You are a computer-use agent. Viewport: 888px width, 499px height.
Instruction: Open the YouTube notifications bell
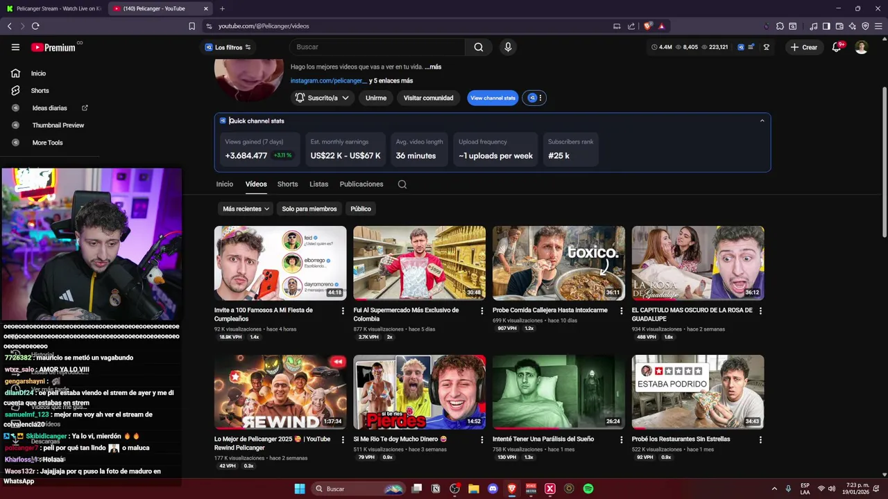(837, 47)
